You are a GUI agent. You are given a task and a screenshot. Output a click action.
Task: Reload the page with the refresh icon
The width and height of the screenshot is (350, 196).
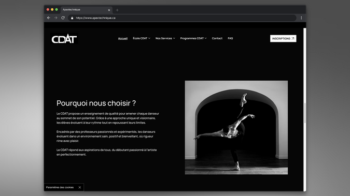pyautogui.click(x=63, y=18)
